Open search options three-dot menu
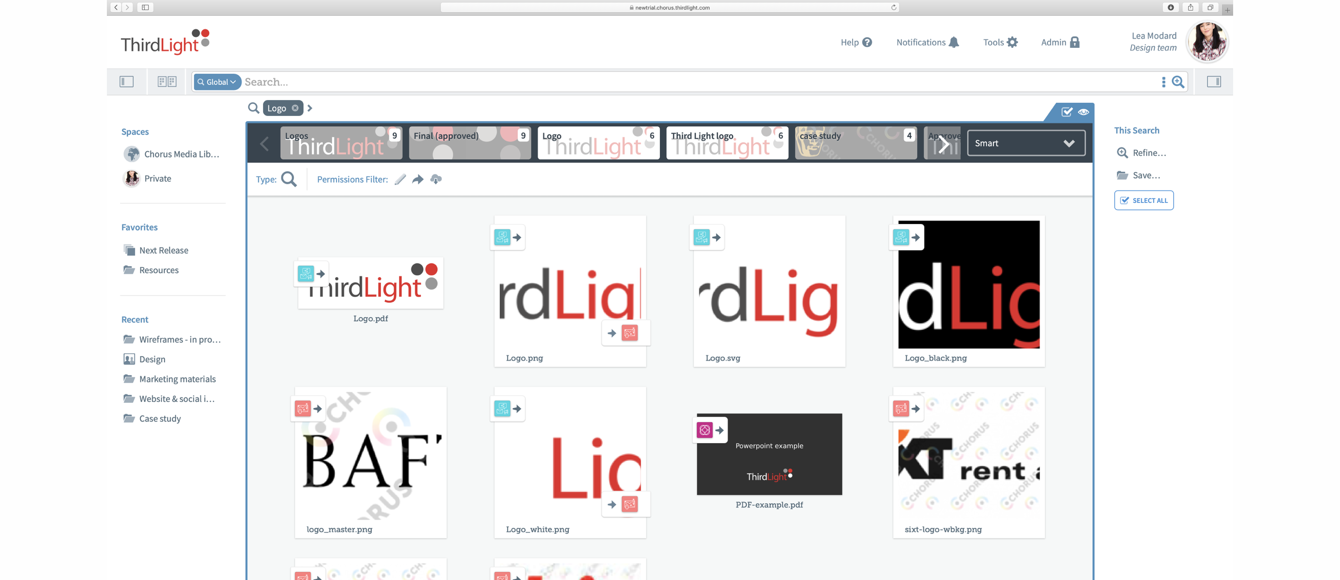 1163,82
